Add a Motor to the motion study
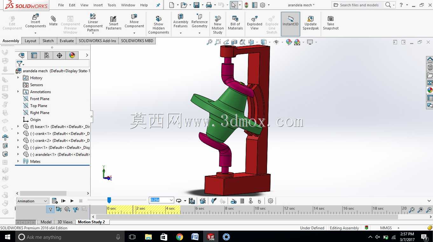The width and height of the screenshot is (433, 242). click(x=234, y=201)
